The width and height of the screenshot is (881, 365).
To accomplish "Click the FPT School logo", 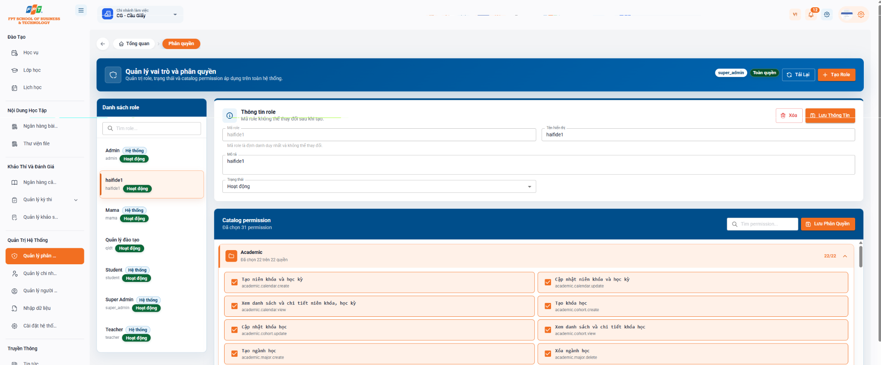I will click(34, 14).
